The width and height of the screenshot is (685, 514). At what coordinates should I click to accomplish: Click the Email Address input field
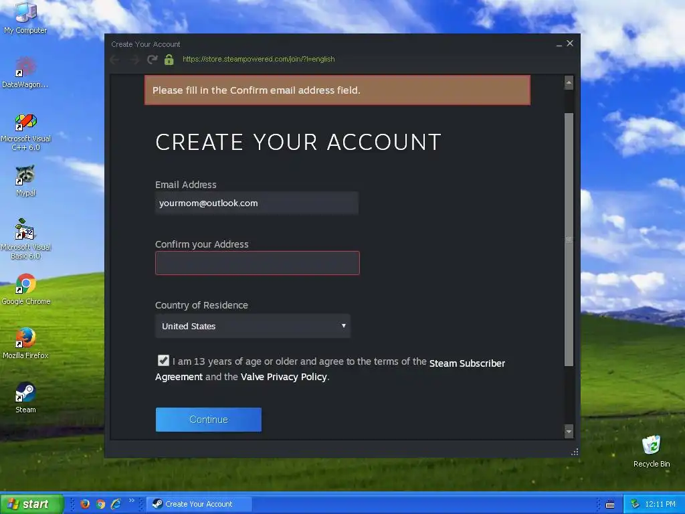pos(257,203)
